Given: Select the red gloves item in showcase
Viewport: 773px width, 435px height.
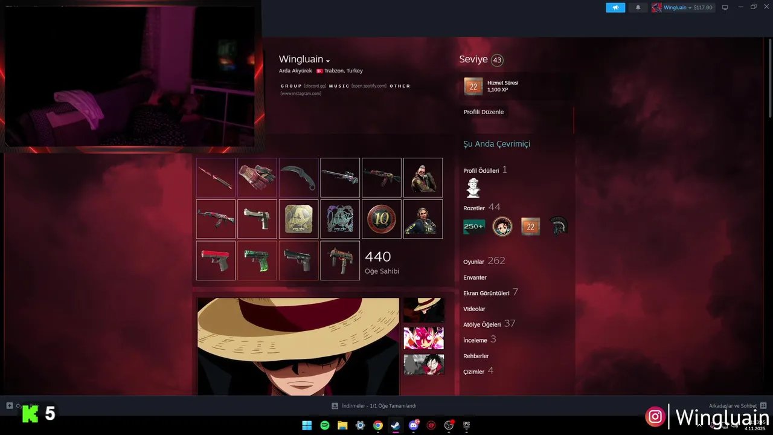Looking at the screenshot, I should click(x=257, y=178).
